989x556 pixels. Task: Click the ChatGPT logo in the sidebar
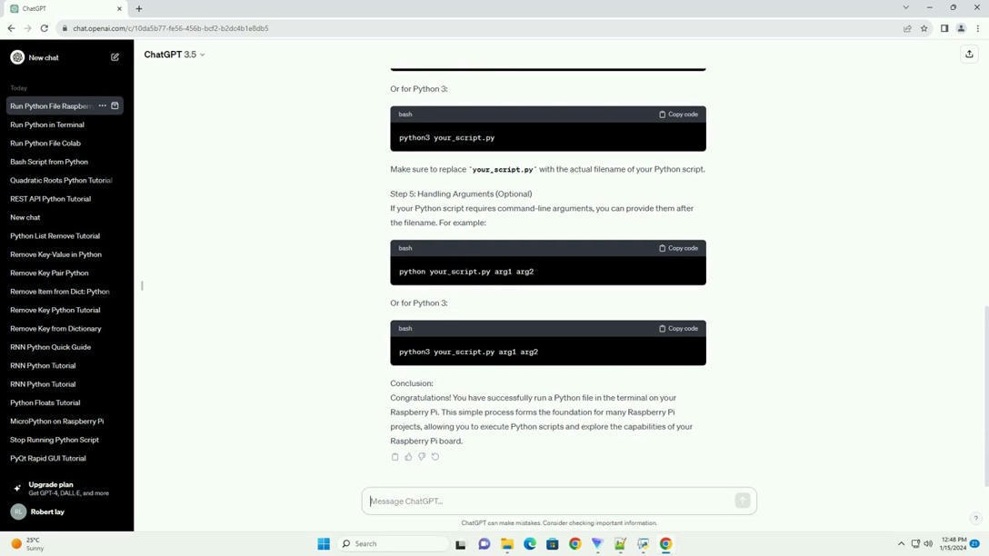pyautogui.click(x=16, y=56)
